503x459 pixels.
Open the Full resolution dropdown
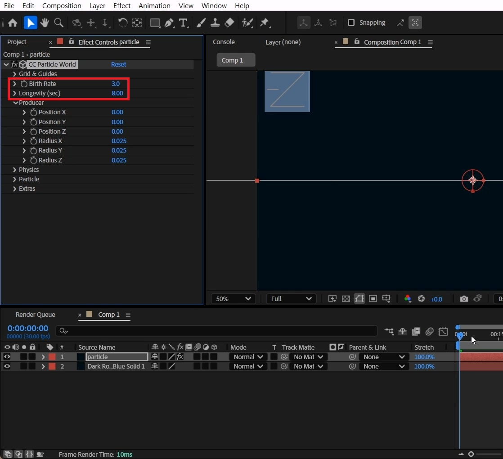291,299
